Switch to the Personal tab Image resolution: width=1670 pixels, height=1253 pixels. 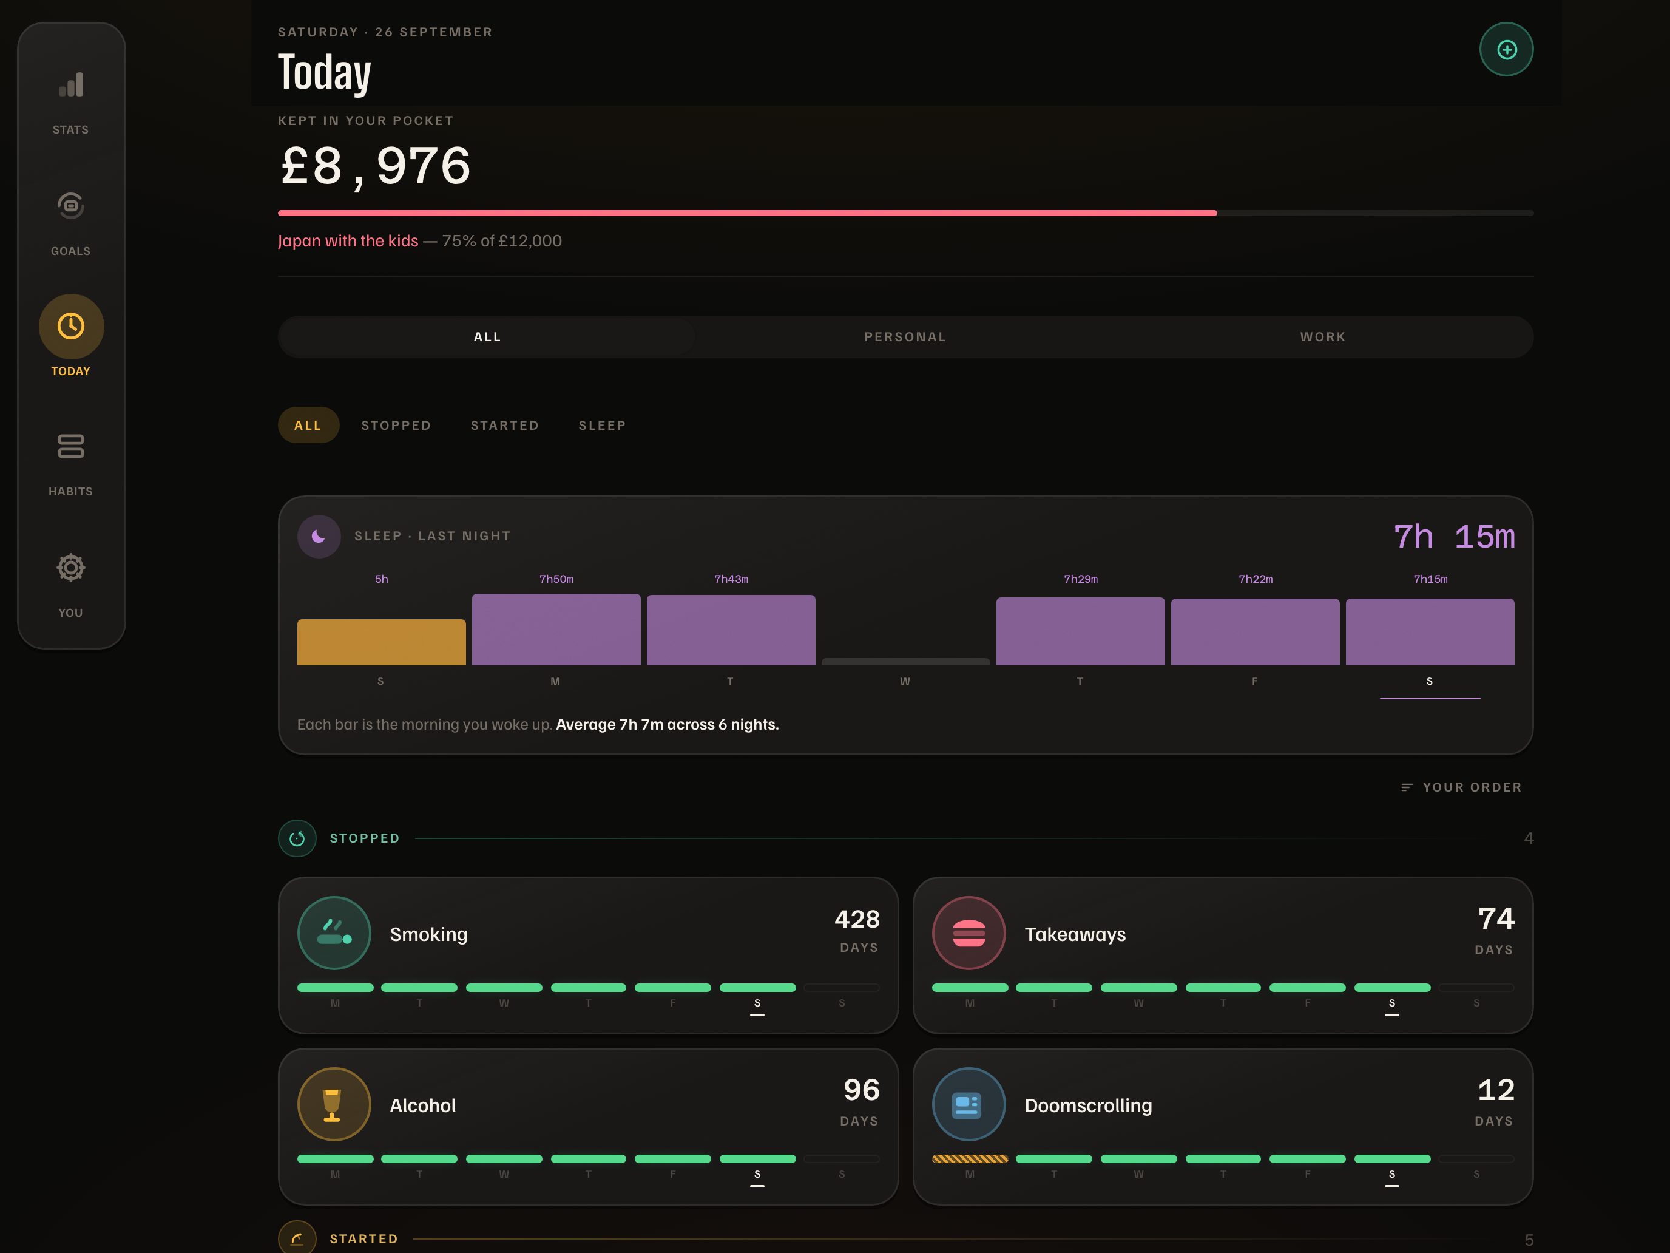(905, 337)
